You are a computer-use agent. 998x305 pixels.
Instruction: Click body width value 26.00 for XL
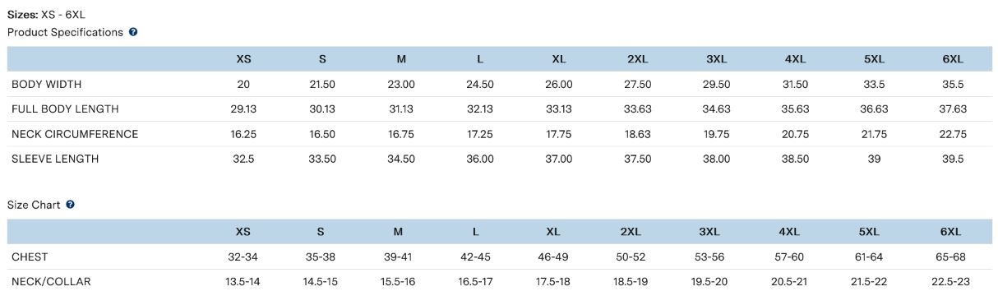pyautogui.click(x=559, y=85)
